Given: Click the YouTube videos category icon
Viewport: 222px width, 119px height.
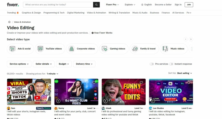Looking at the screenshot, I should tap(40, 49).
